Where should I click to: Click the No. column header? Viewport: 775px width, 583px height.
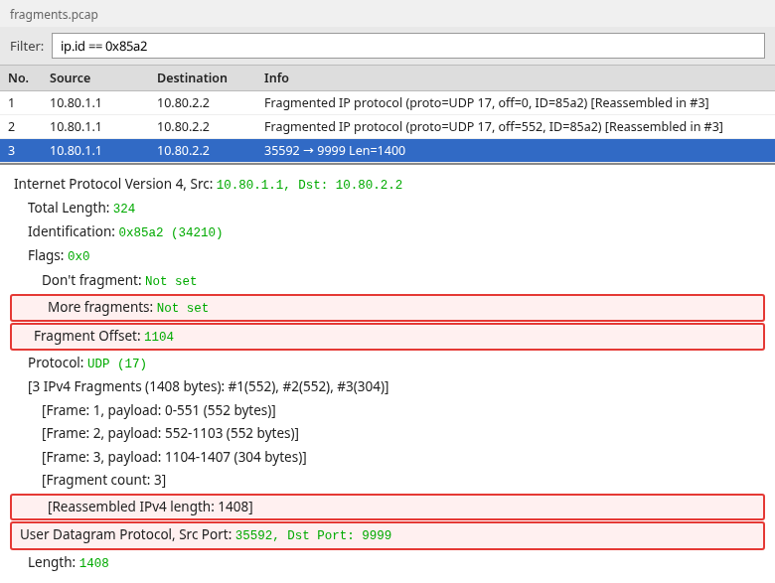(18, 78)
